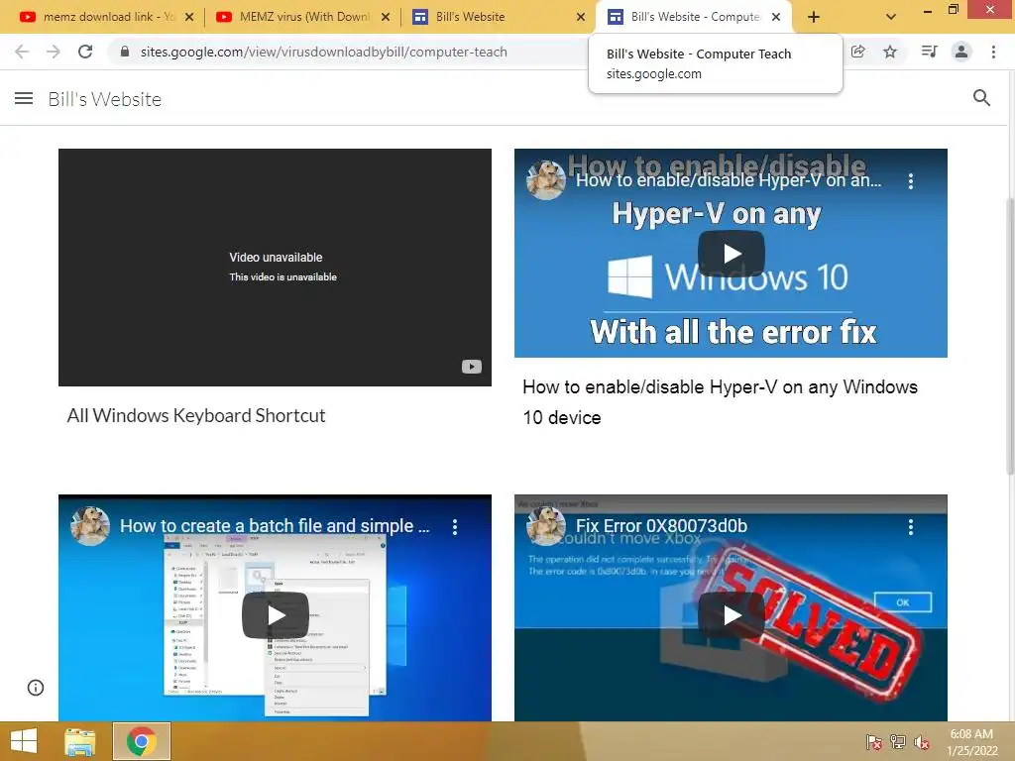The height and width of the screenshot is (761, 1015).
Task: Open more options on Hyper-V video
Action: (911, 181)
